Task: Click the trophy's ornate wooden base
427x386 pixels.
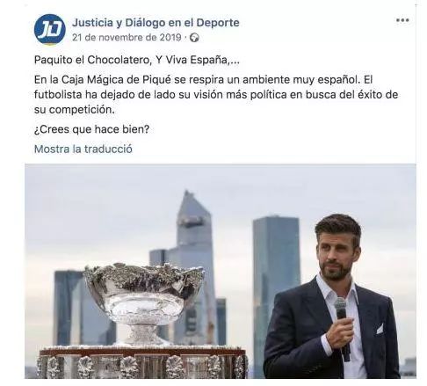Action: coord(142,362)
